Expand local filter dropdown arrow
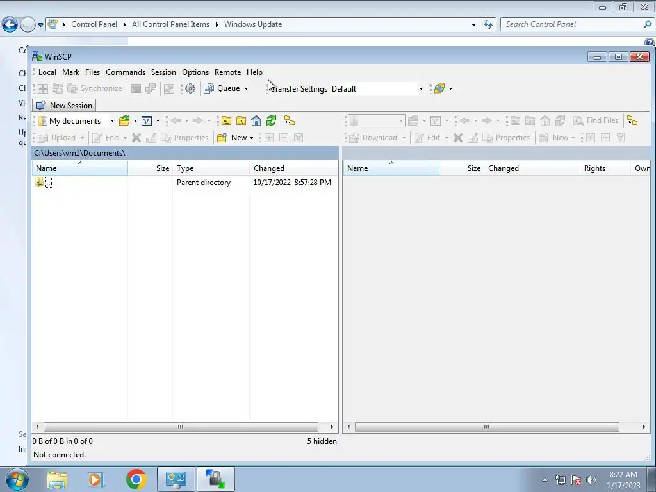Image resolution: width=656 pixels, height=492 pixels. click(158, 121)
